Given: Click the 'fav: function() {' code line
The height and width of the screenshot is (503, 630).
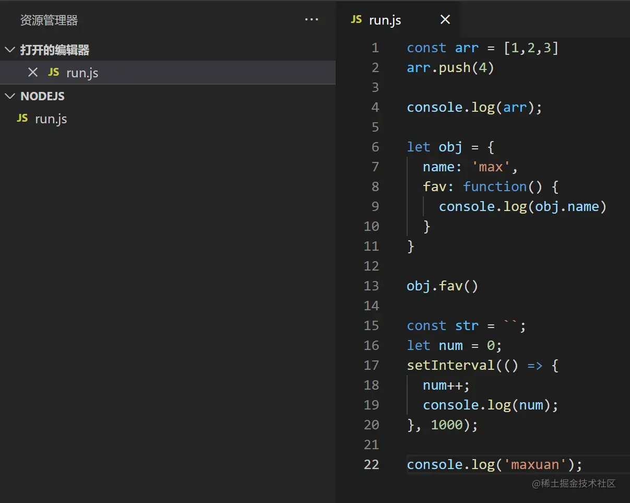Looking at the screenshot, I should (491, 187).
